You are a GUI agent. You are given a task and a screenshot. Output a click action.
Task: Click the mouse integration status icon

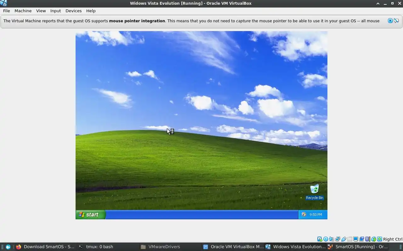(373, 239)
